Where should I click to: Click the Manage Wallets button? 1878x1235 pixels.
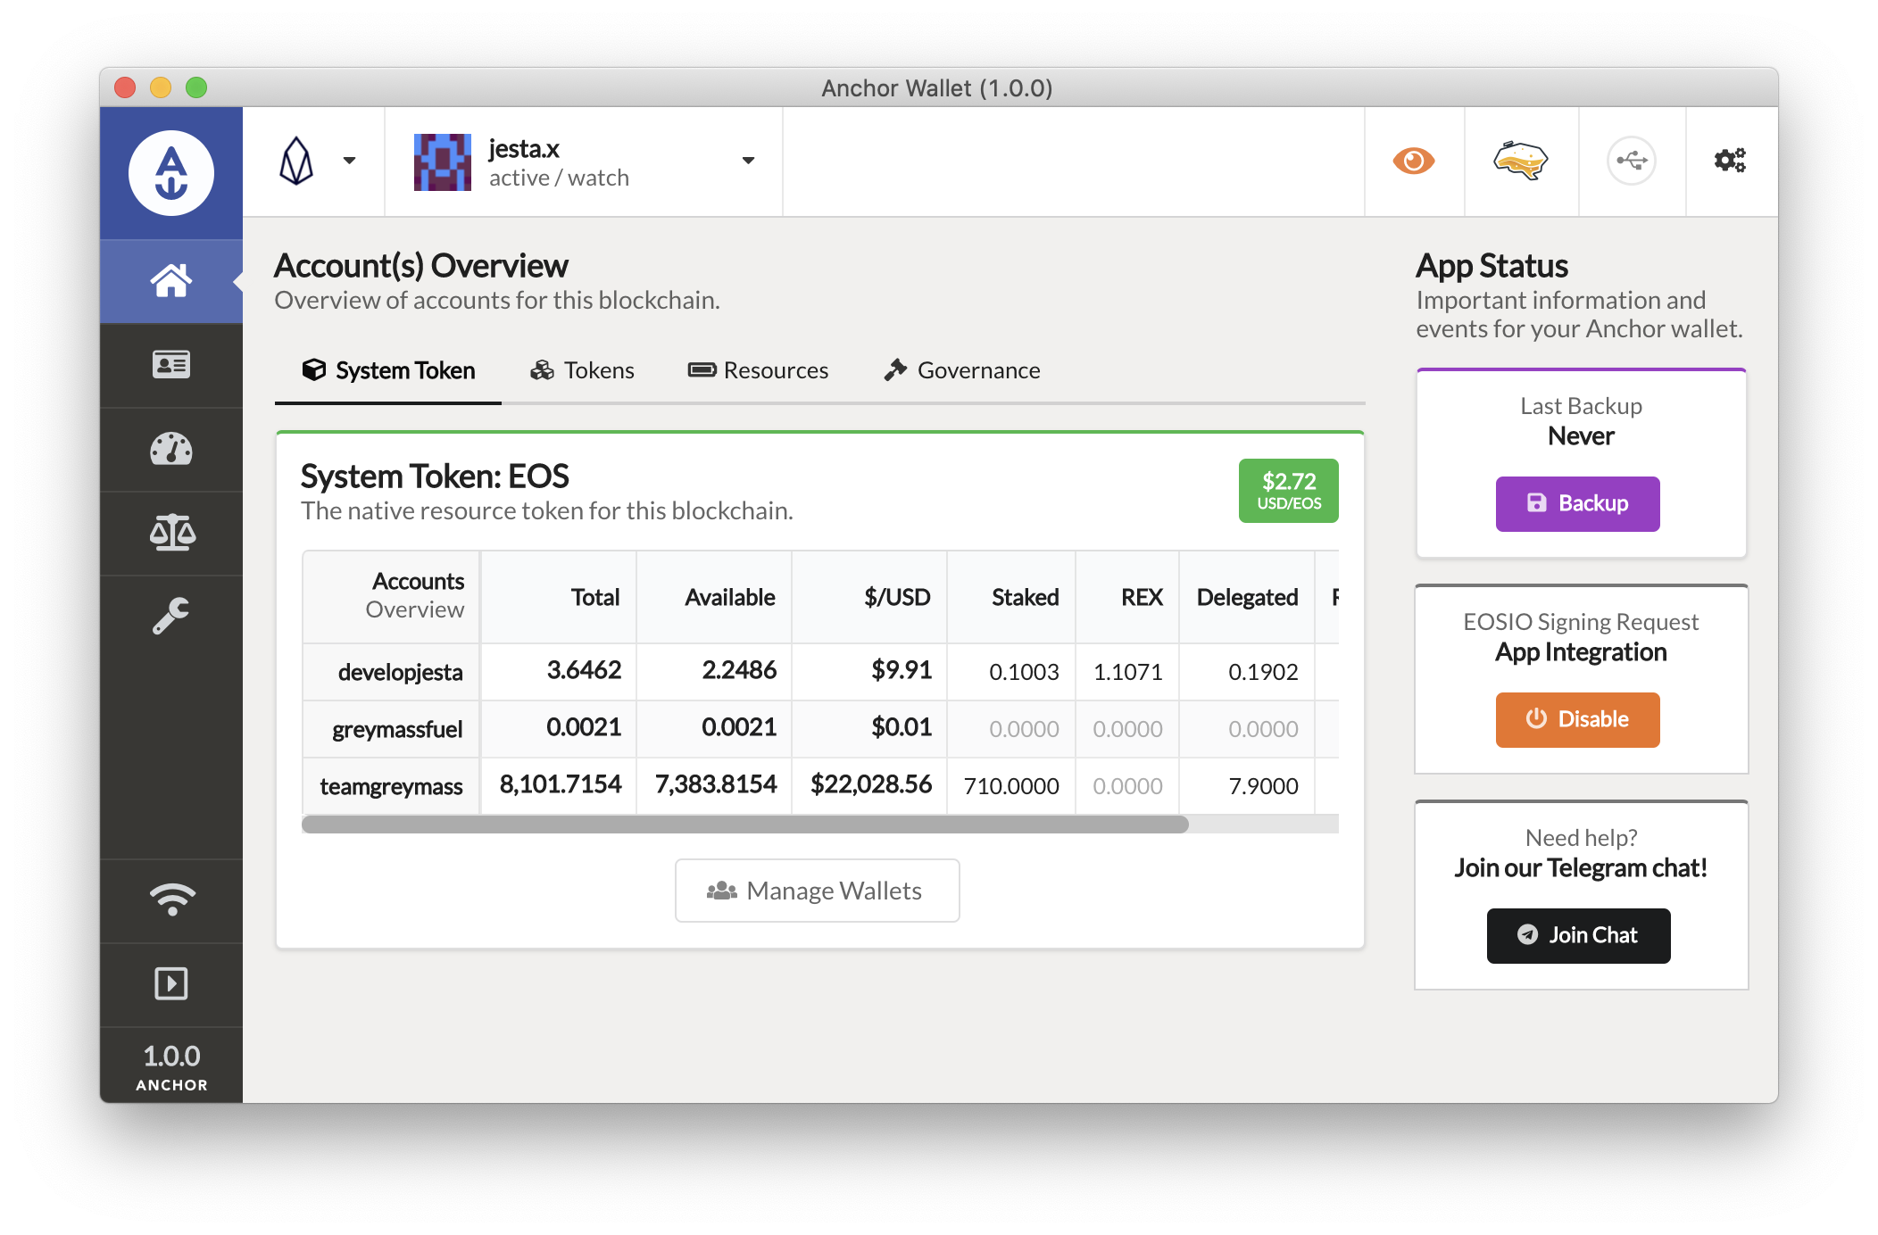click(815, 888)
